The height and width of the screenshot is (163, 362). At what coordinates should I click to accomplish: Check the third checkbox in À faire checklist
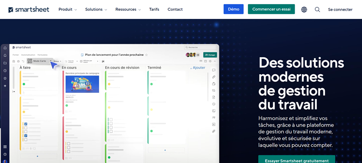26,132
